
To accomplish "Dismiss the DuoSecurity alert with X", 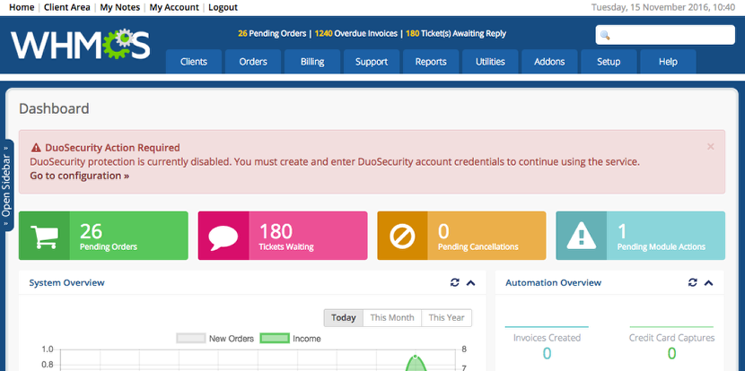I will 711,147.
